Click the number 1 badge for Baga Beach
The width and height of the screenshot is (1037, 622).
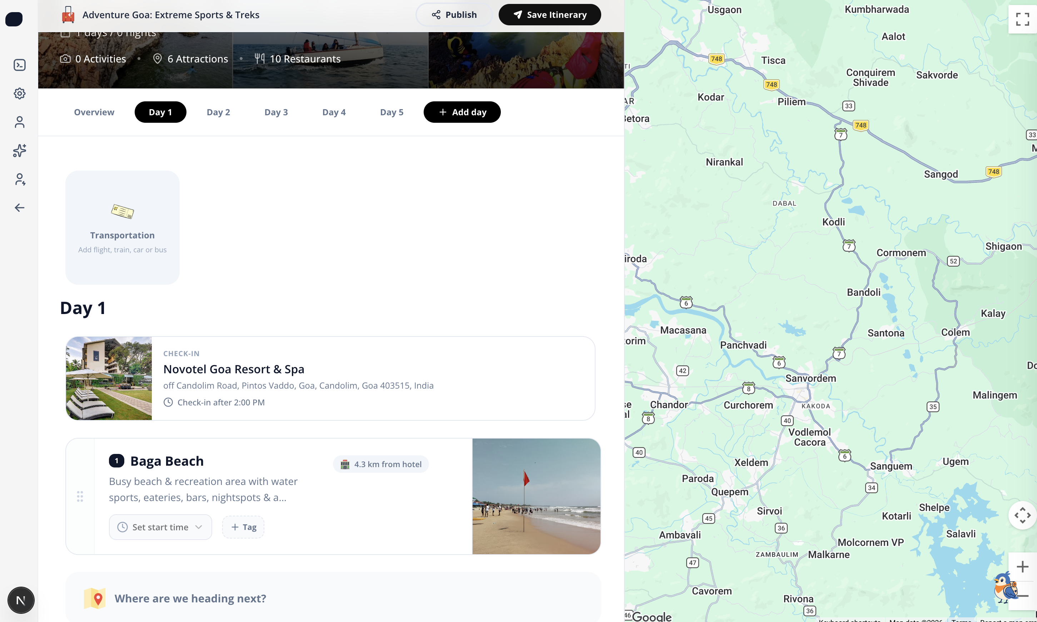(x=116, y=461)
